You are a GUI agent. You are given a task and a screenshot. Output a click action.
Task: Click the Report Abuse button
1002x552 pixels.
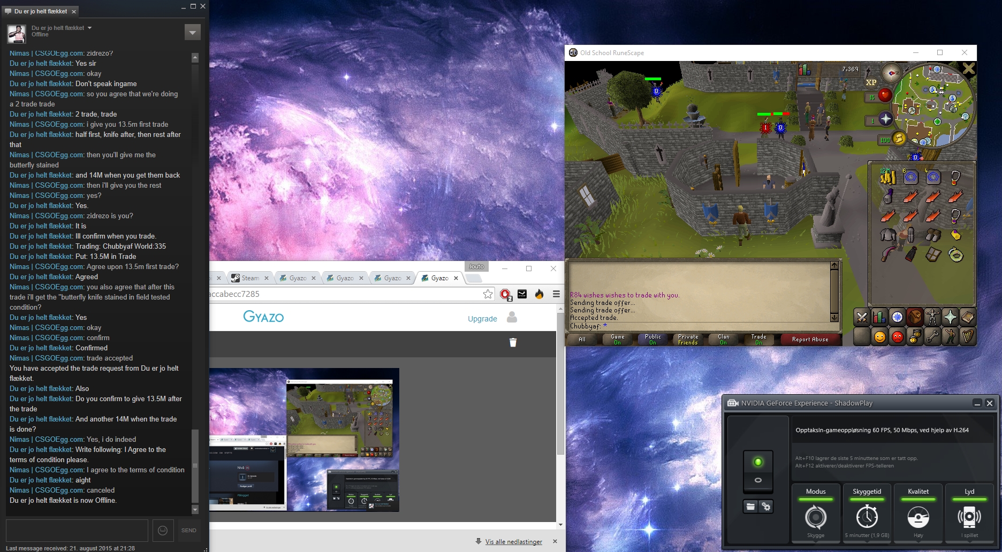click(x=810, y=339)
